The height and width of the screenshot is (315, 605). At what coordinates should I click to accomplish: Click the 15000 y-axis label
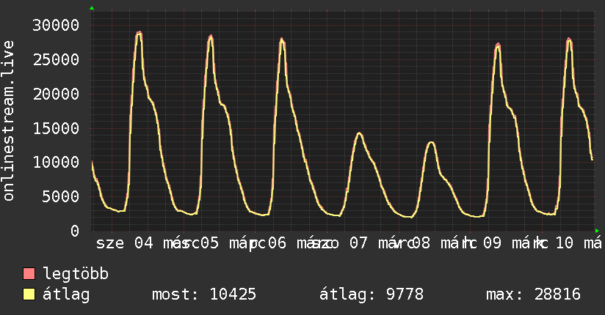click(56, 128)
